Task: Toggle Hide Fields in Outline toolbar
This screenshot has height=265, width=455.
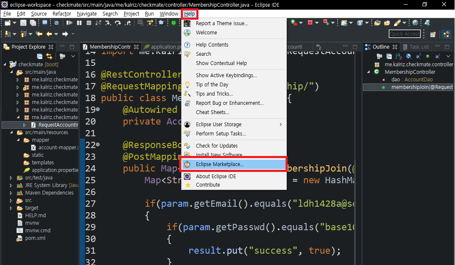Action: click(409, 56)
